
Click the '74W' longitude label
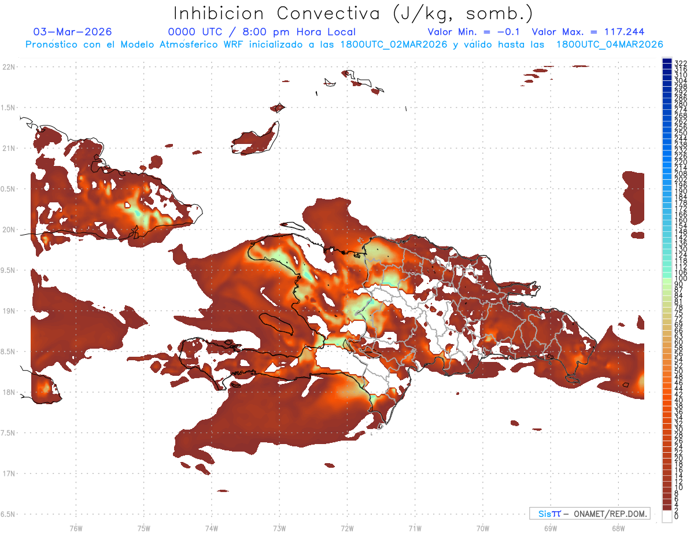coord(211,527)
